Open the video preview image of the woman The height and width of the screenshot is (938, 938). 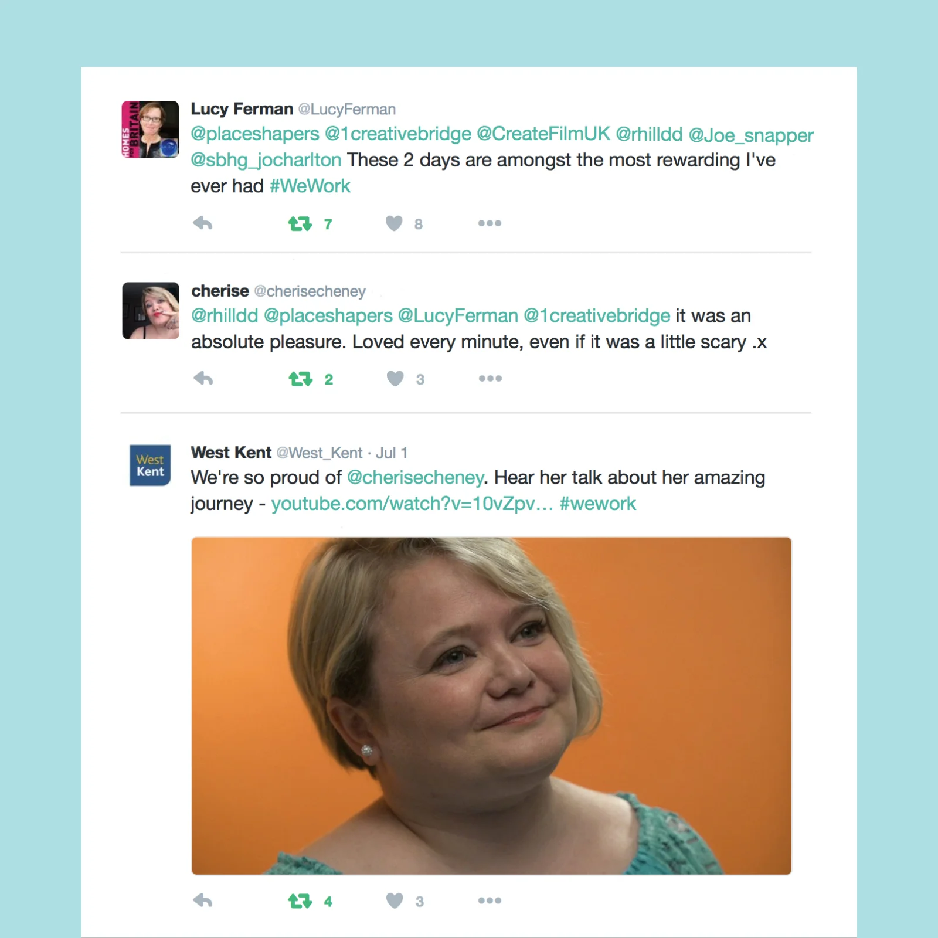[x=491, y=706]
